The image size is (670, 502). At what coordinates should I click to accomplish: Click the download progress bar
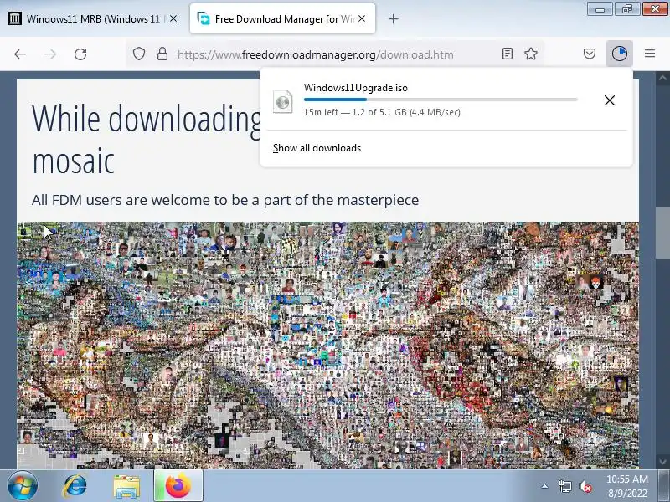(441, 100)
